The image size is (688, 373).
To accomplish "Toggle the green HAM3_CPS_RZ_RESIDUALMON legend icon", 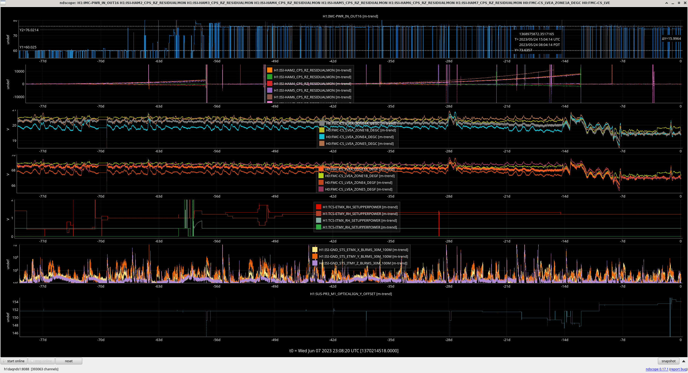I will click(270, 77).
